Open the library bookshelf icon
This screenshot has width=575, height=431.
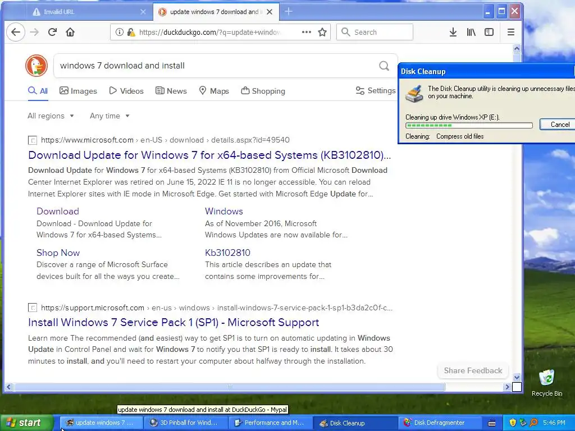471,32
